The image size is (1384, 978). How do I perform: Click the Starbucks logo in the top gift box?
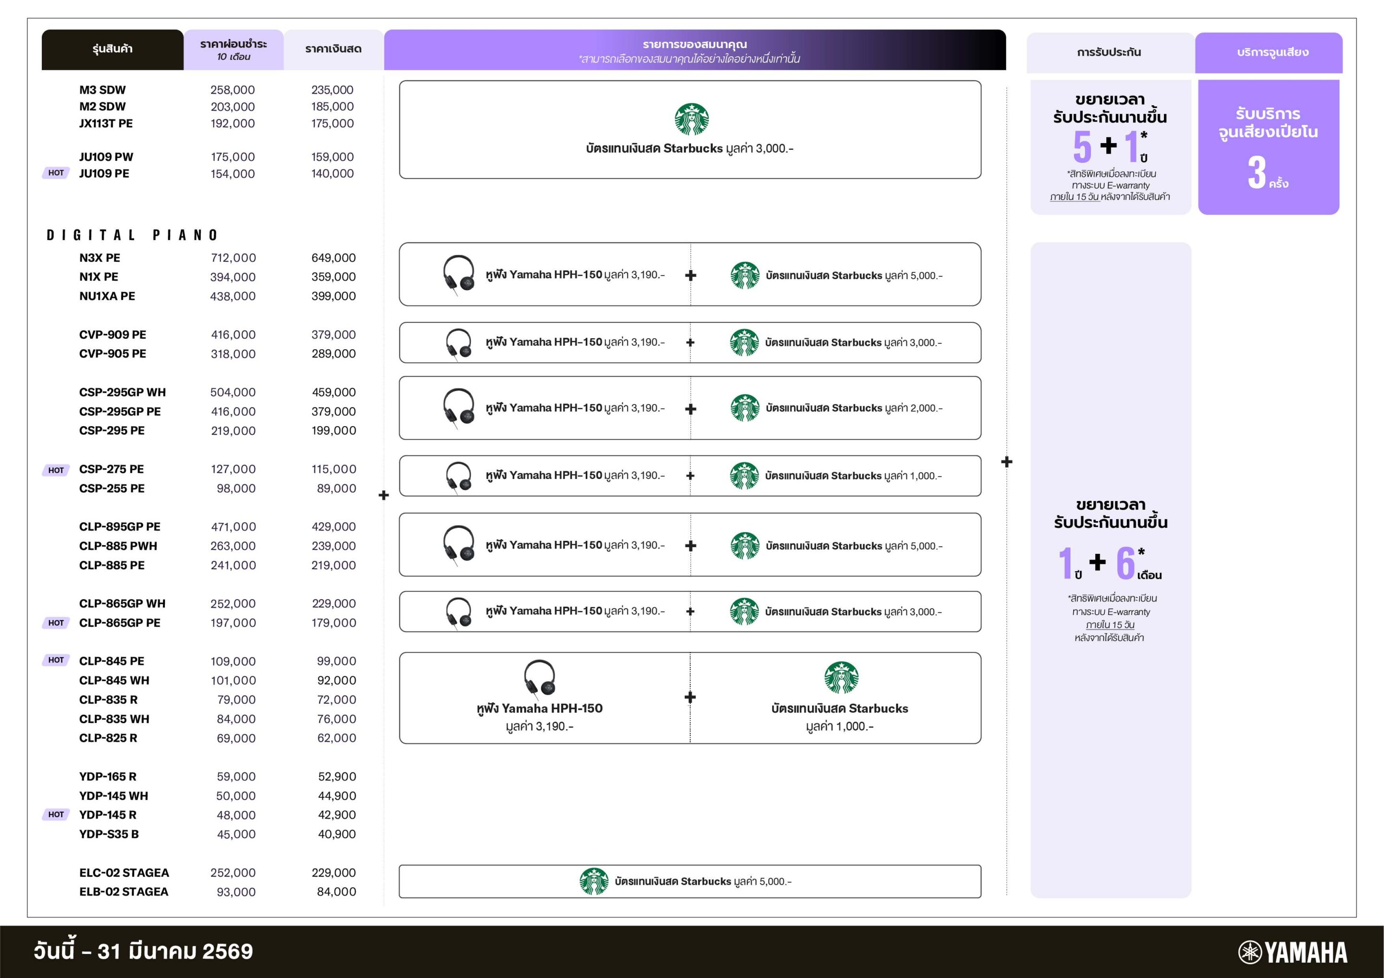pyautogui.click(x=692, y=119)
